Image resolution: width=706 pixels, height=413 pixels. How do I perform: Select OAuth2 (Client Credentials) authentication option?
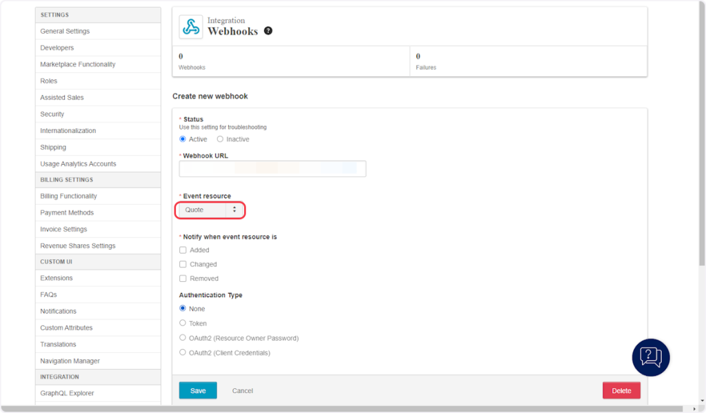pyautogui.click(x=183, y=352)
